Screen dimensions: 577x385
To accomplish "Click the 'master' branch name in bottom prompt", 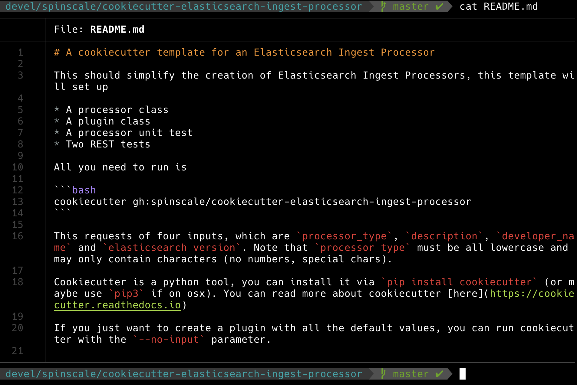I will pos(410,374).
